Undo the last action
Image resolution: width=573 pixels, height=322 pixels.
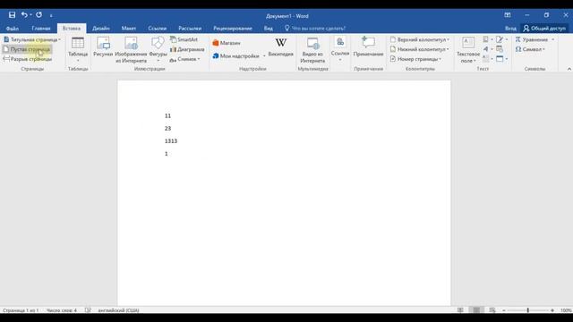[x=24, y=15]
